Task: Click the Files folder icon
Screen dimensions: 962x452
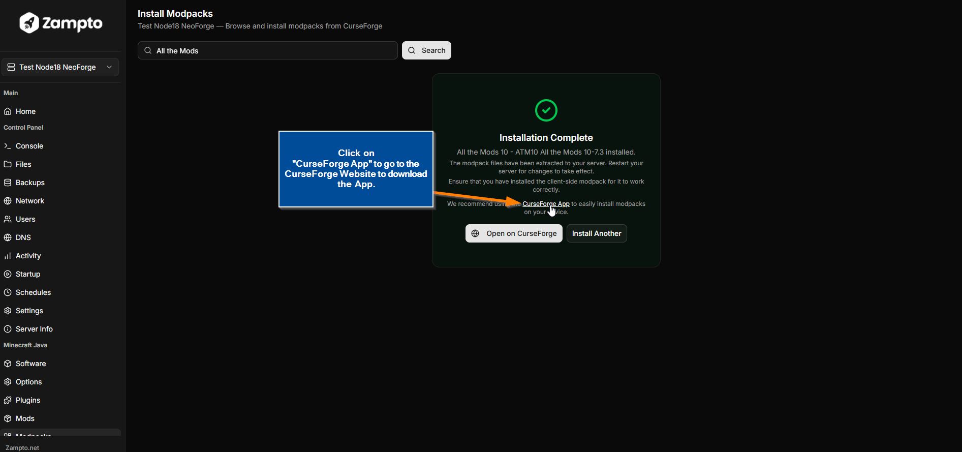Action: pyautogui.click(x=8, y=164)
